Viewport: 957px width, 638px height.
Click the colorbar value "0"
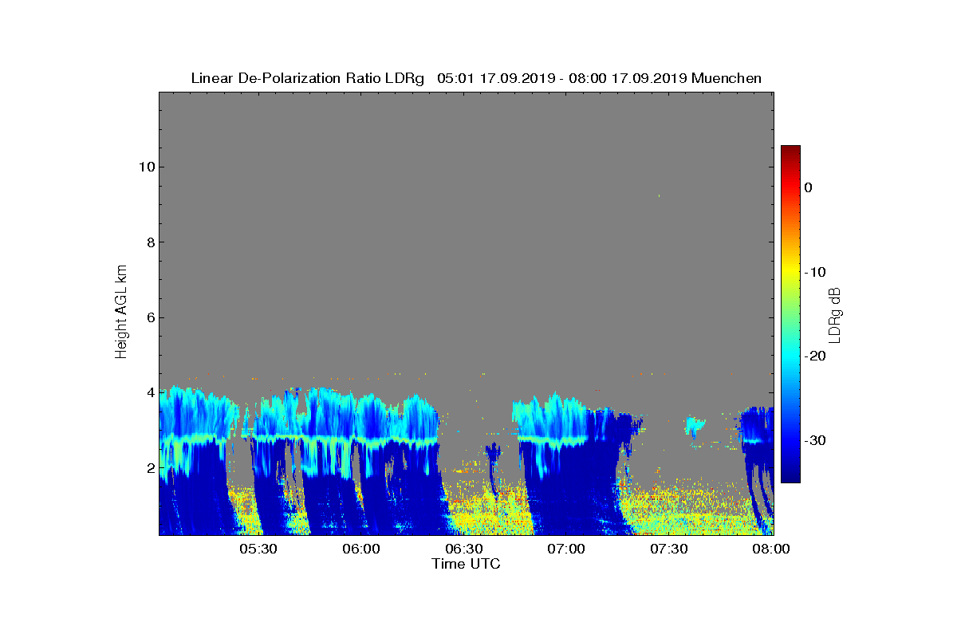click(809, 187)
